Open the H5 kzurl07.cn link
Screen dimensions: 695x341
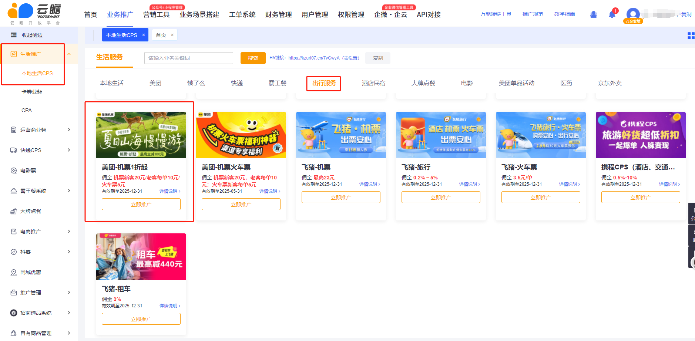314,58
